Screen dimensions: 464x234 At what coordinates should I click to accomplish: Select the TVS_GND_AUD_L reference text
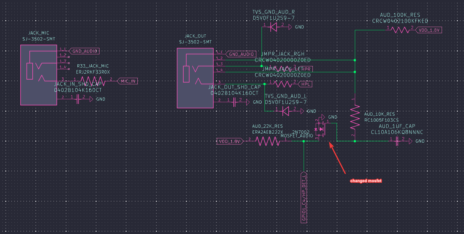286,96
